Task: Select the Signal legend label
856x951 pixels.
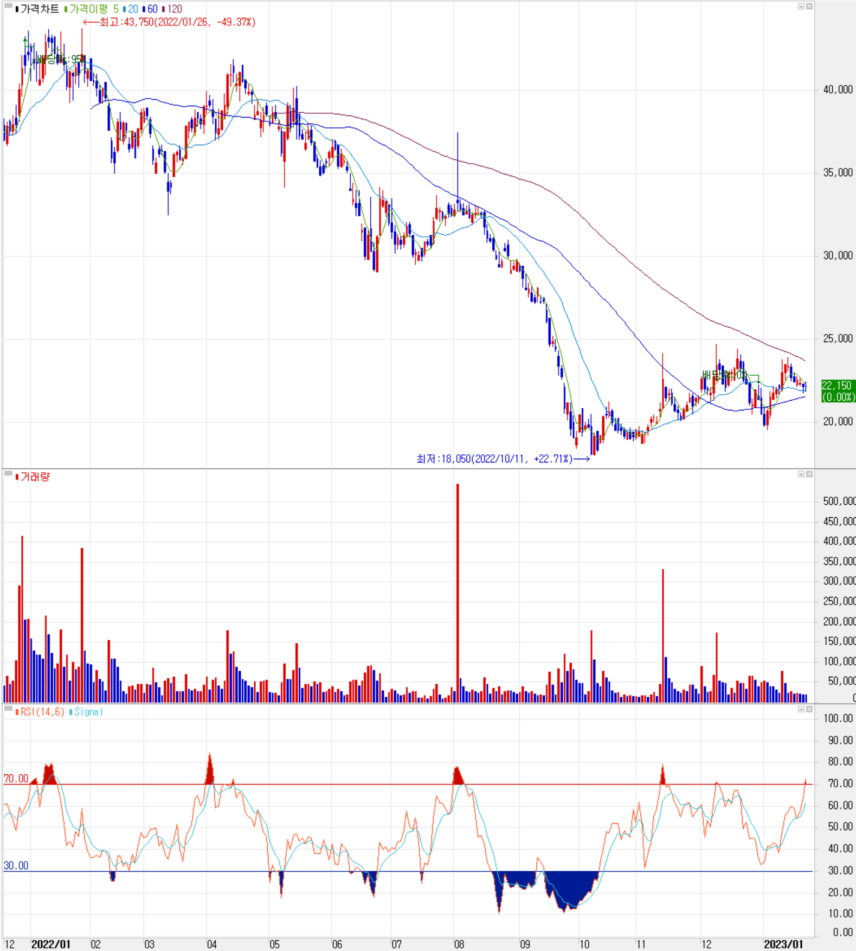Action: [86, 712]
